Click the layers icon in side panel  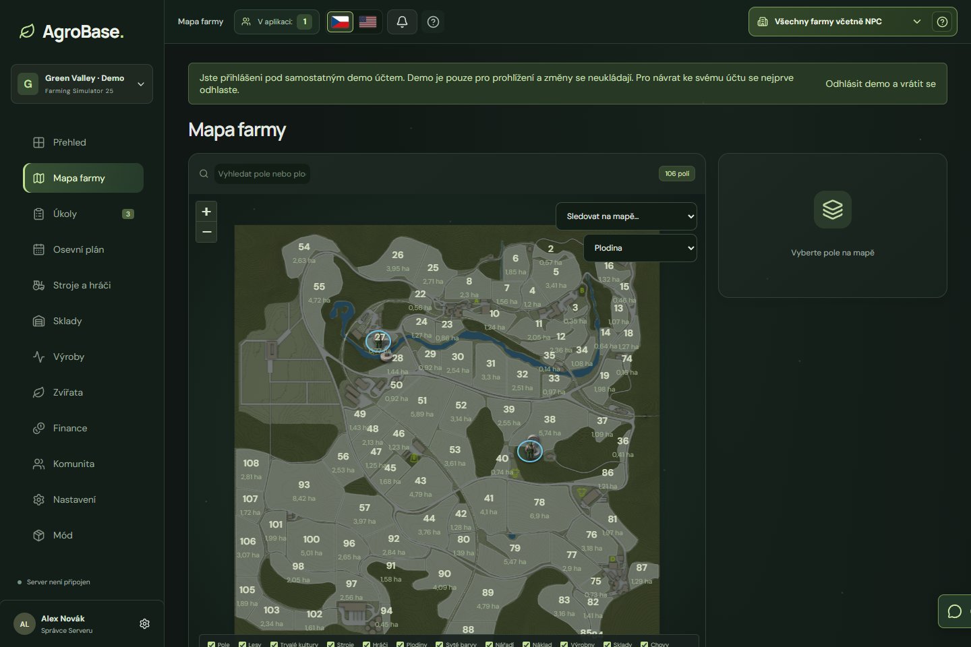(x=833, y=210)
